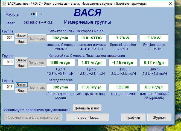181x131 pixels.
Task: Click Вверх button for group 013
Action: click(x=21, y=60)
